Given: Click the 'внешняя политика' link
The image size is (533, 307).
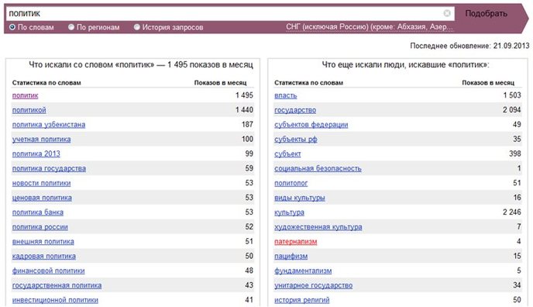Looking at the screenshot, I should (x=43, y=242).
